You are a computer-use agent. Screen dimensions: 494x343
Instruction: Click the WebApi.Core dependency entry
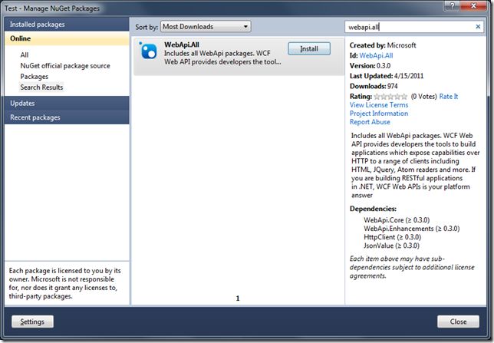(397, 219)
